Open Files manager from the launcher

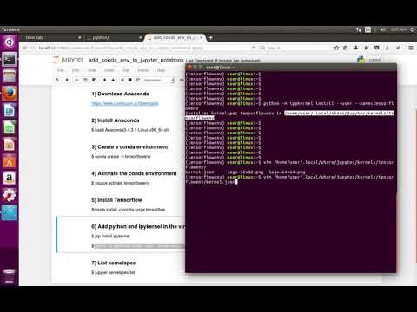[x=10, y=77]
